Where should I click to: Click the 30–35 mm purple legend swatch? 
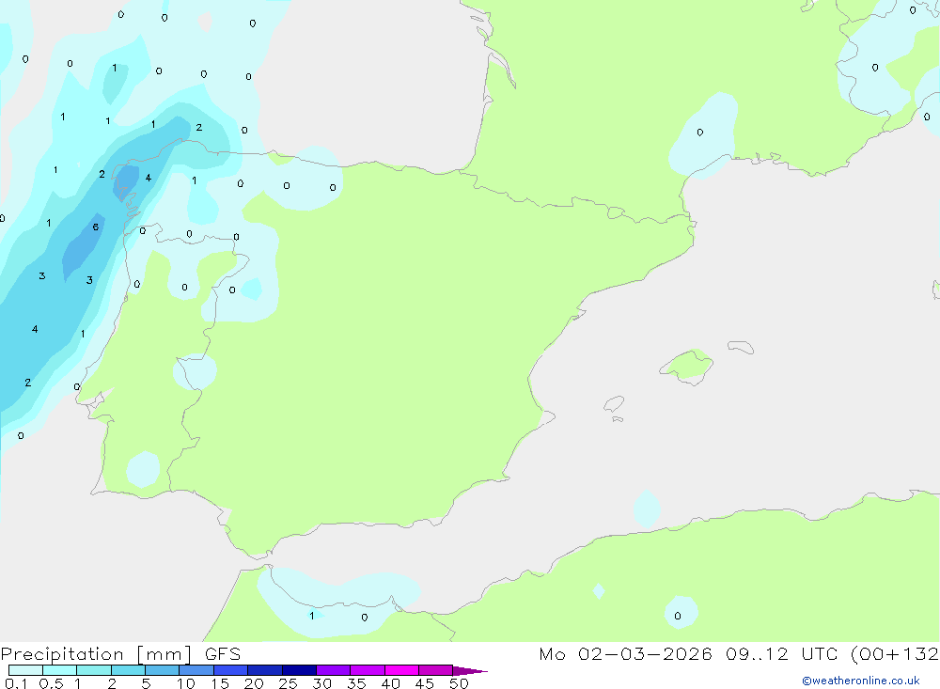pos(334,670)
